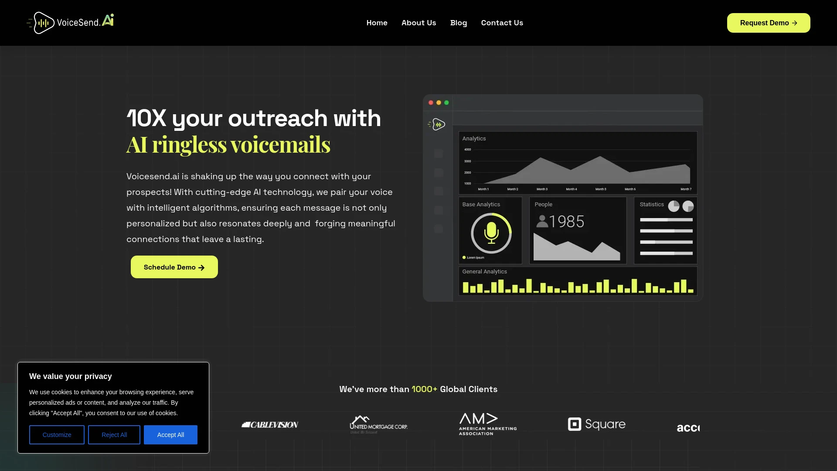The width and height of the screenshot is (837, 471).
Task: Click the red dot window control button
Action: click(x=431, y=102)
